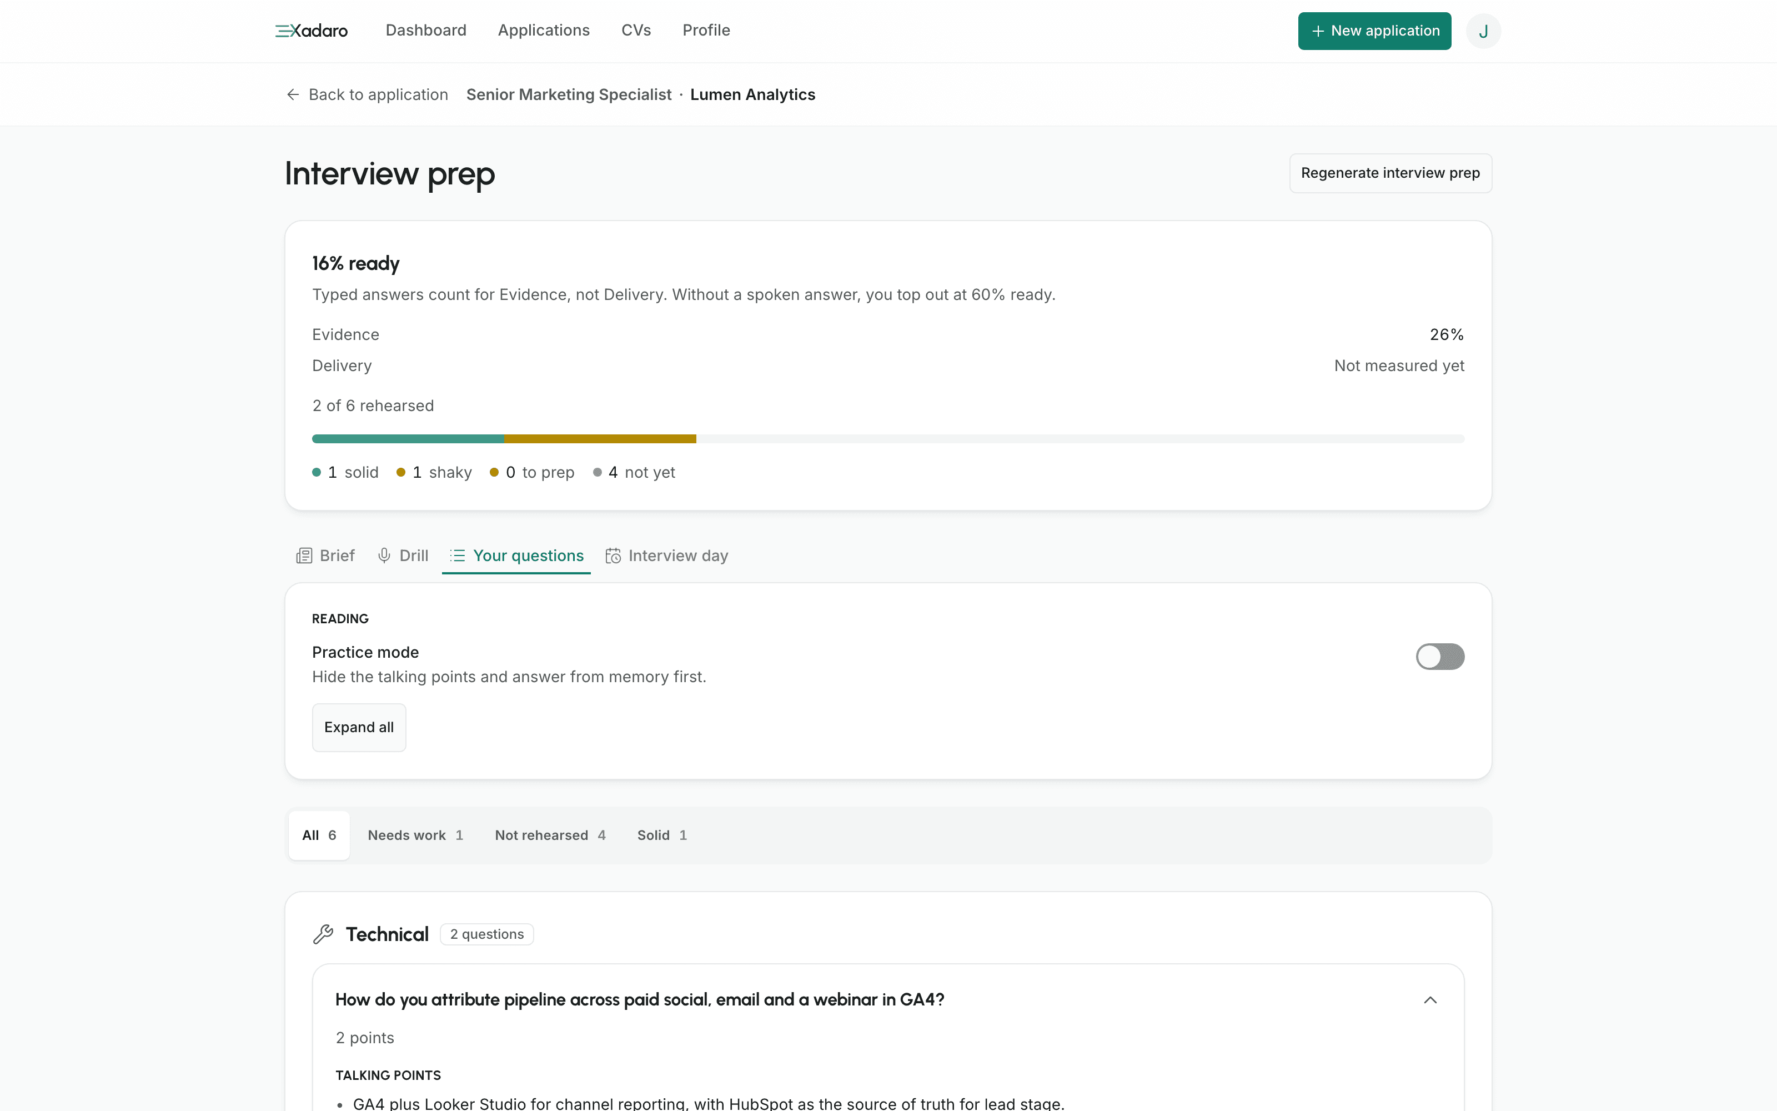
Task: Click the 2 of 6 rehearsed text
Action: point(373,406)
